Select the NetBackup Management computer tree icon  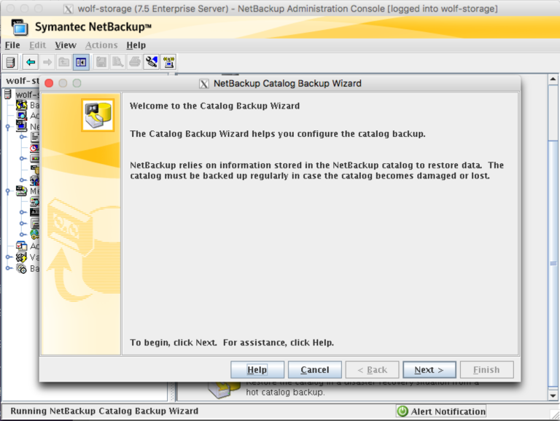(21, 126)
